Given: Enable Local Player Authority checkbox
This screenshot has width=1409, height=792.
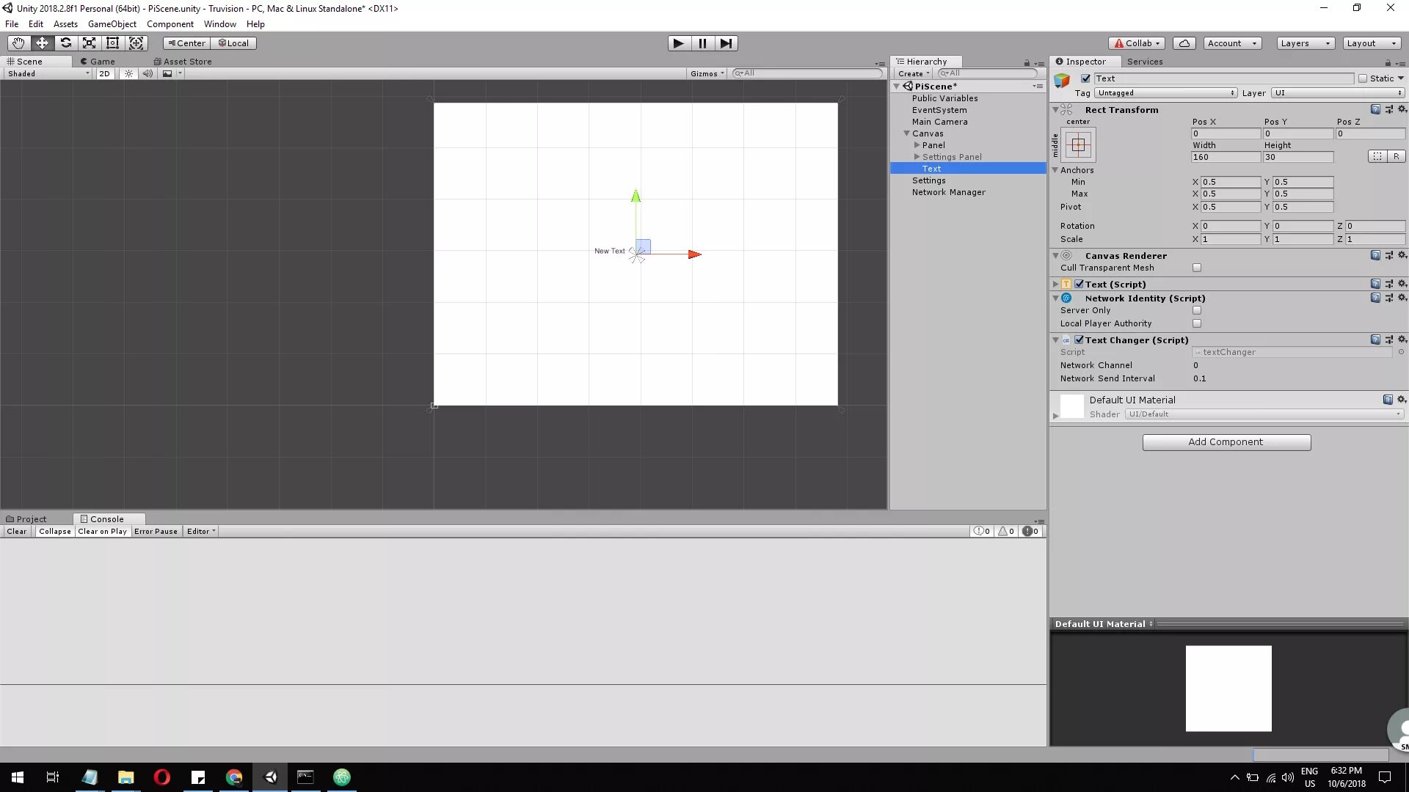Looking at the screenshot, I should coord(1197,323).
